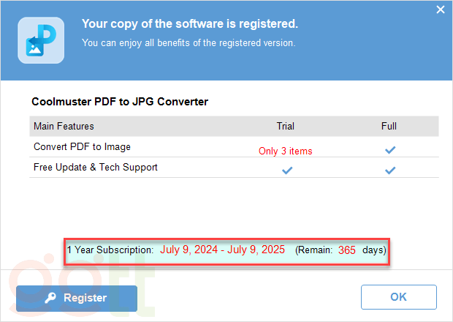The height and width of the screenshot is (322, 453).
Task: Click the Full checkmark for Free Update & Tech Support
Action: 390,170
